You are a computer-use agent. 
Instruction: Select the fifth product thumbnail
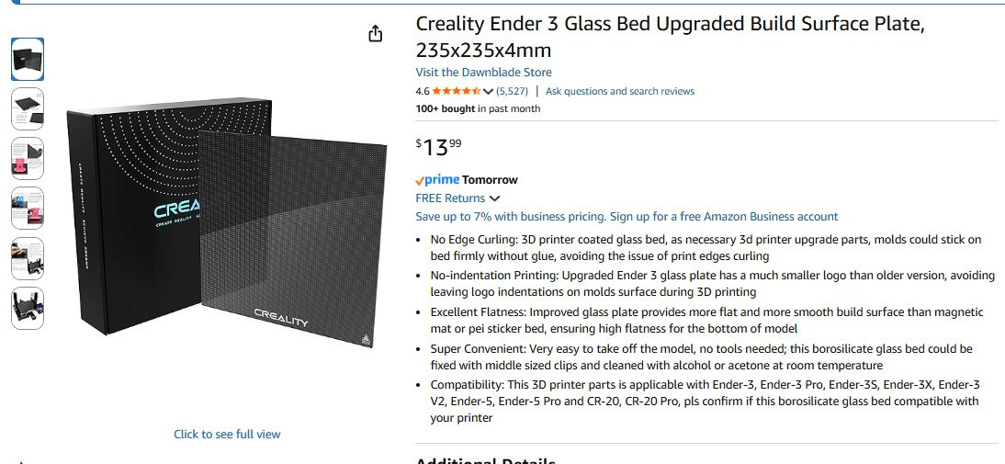click(x=28, y=258)
